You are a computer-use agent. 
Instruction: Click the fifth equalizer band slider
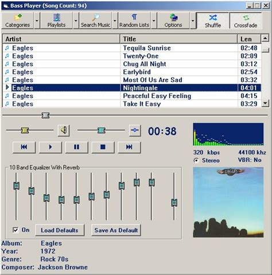(76, 200)
